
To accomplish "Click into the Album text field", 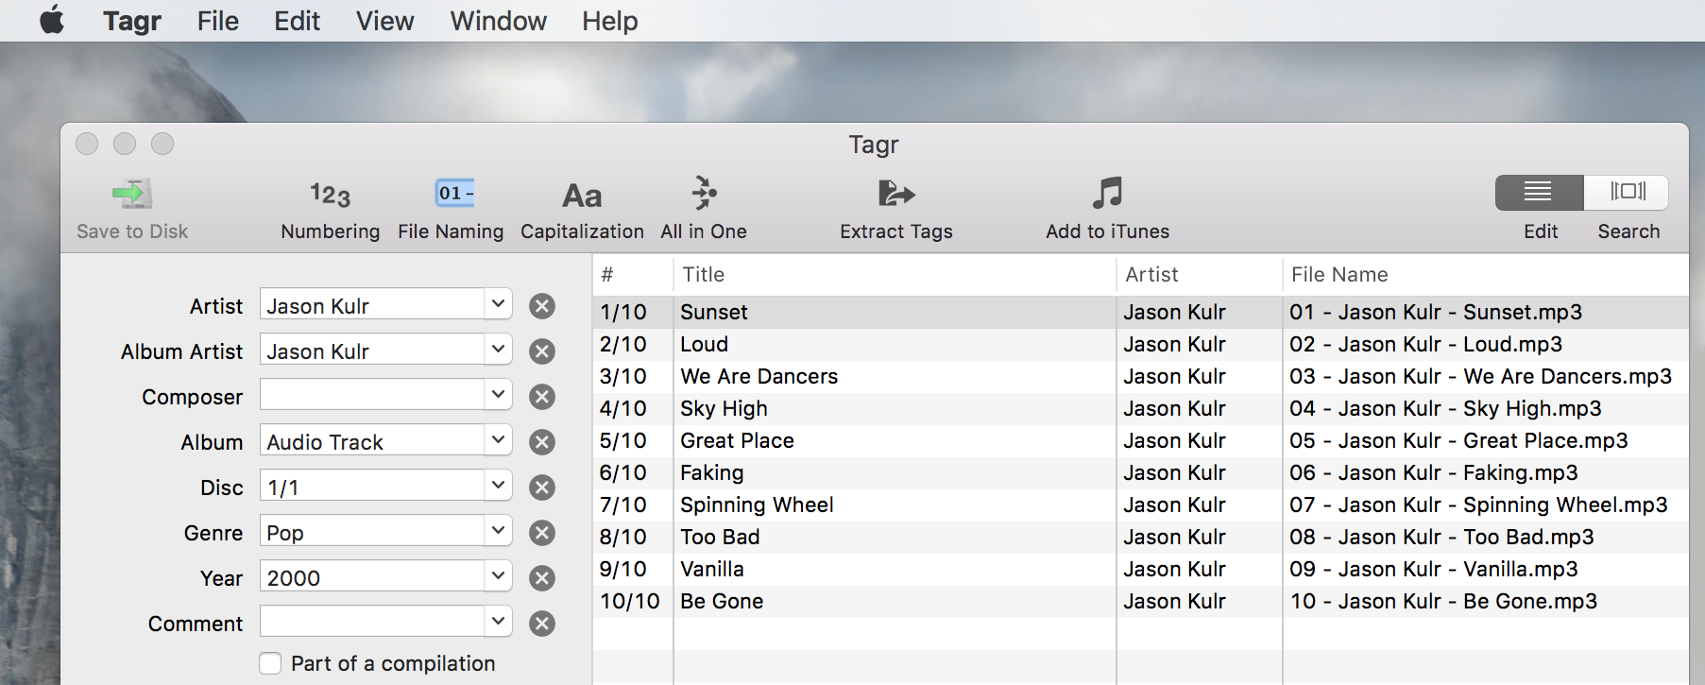I will [372, 440].
